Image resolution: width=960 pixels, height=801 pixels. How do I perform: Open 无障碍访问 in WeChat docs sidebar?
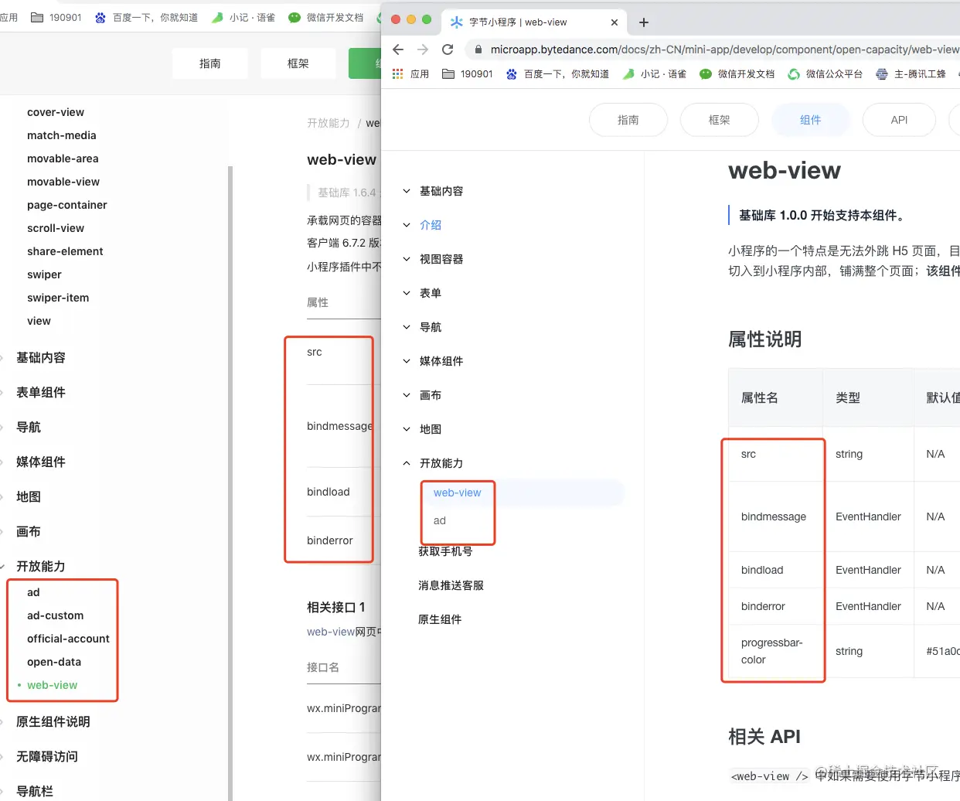[x=47, y=756]
